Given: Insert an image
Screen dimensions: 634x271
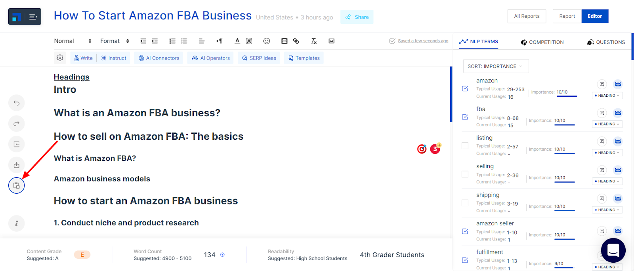Looking at the screenshot, I should tap(332, 41).
